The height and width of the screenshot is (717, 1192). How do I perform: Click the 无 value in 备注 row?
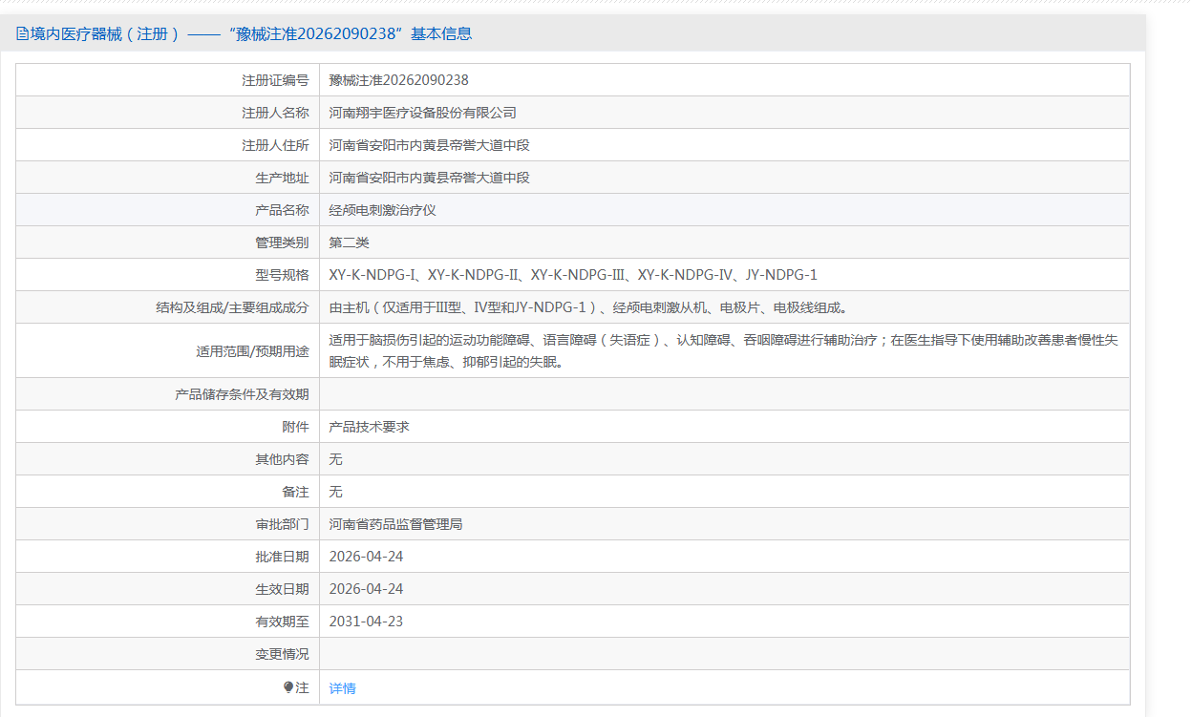click(335, 492)
